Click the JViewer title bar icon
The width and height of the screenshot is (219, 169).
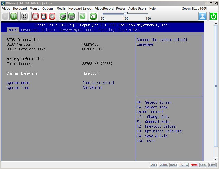(x=3, y=3)
